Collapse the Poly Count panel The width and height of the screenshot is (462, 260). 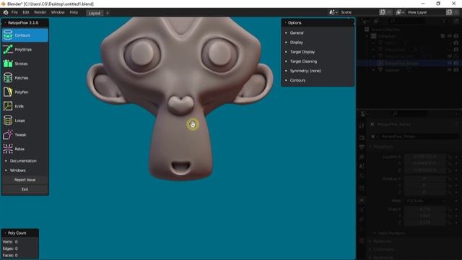(x=5, y=233)
